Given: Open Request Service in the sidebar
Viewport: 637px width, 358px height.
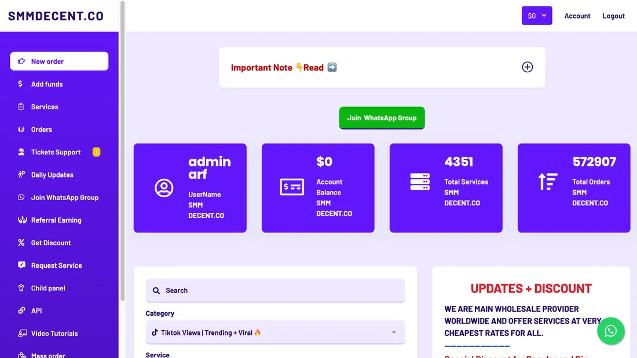Looking at the screenshot, I should click(59, 265).
